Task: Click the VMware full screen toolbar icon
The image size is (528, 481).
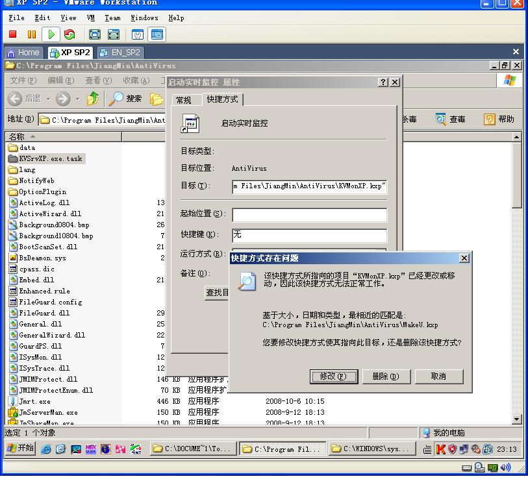Action: (95, 34)
